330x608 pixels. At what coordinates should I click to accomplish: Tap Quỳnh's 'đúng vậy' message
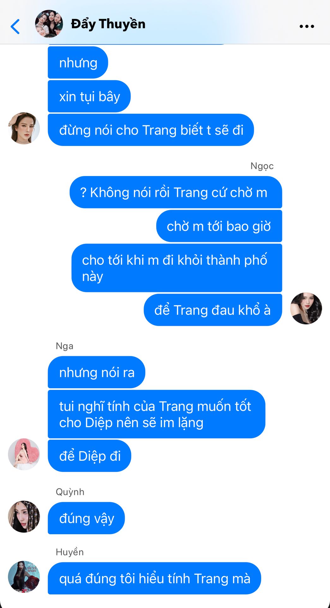tap(86, 518)
